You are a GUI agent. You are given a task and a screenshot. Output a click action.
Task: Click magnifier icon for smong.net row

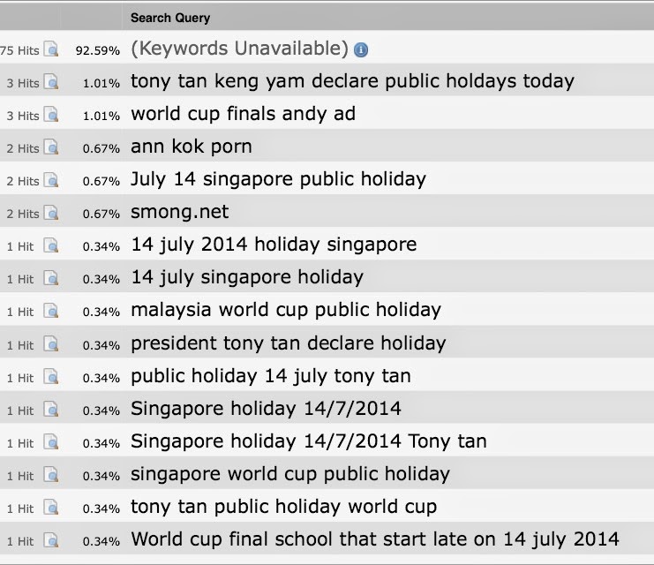[x=51, y=213]
